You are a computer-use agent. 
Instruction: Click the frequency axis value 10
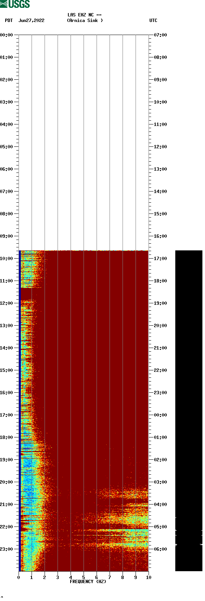click(x=149, y=578)
